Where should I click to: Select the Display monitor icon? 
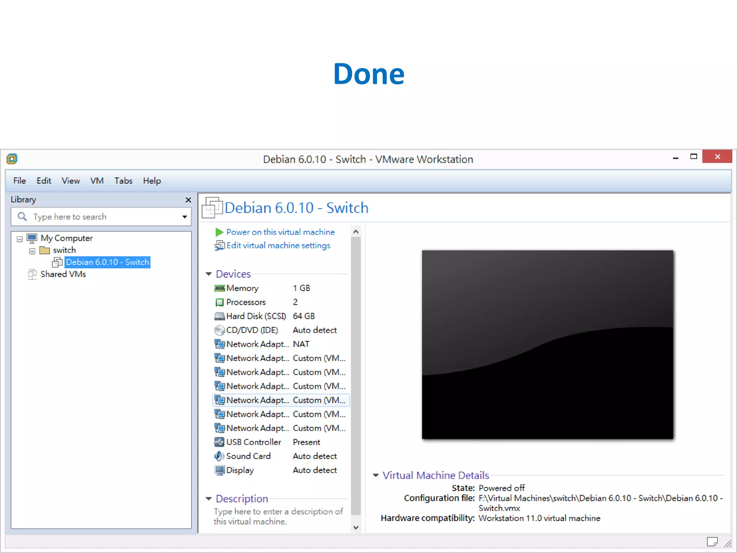[x=219, y=470]
